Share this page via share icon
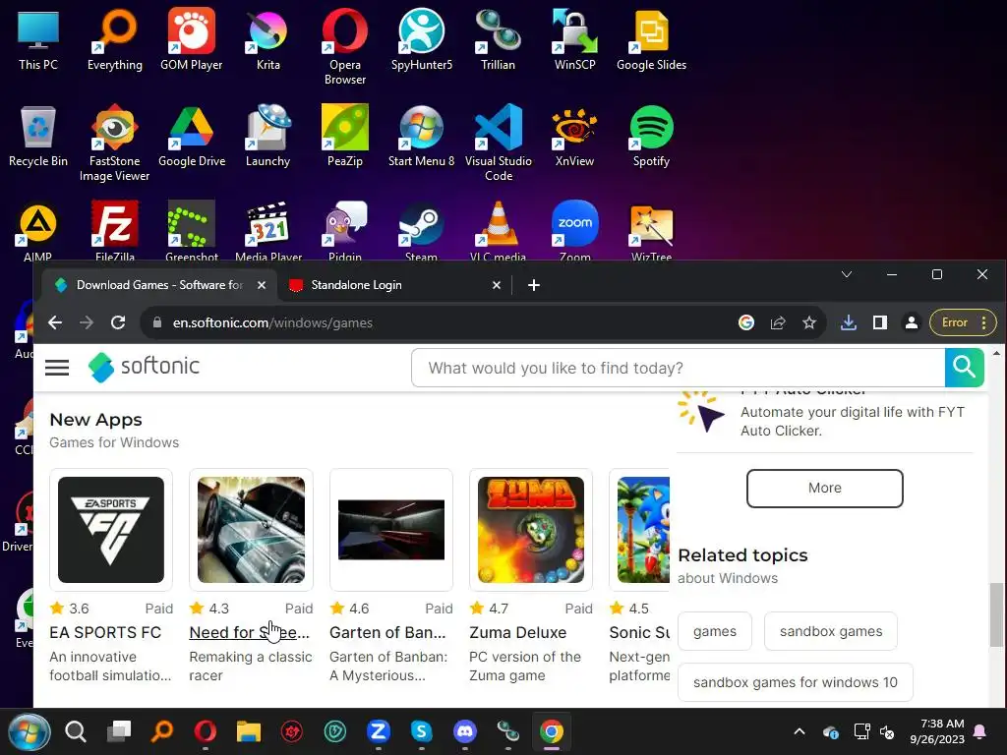Screen dimensions: 1007x755 [778, 322]
